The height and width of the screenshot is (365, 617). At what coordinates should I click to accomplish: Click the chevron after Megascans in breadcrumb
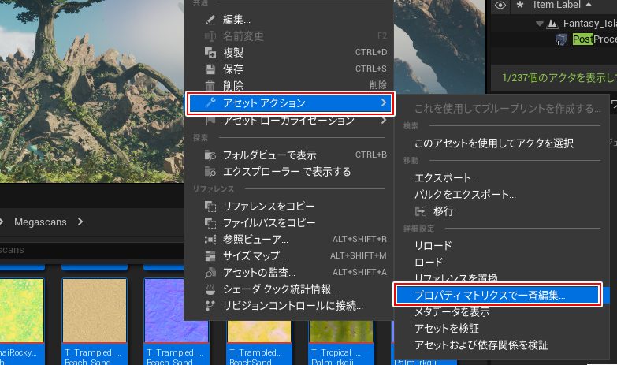pyautogui.click(x=80, y=222)
